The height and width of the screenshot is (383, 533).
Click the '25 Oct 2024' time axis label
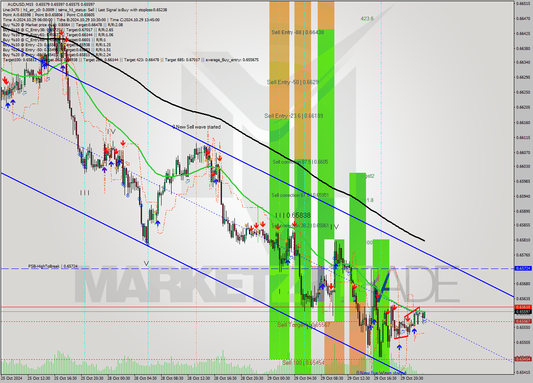(12, 379)
